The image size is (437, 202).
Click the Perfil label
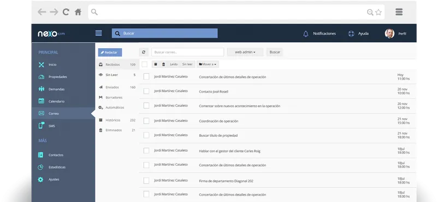pos(402,34)
